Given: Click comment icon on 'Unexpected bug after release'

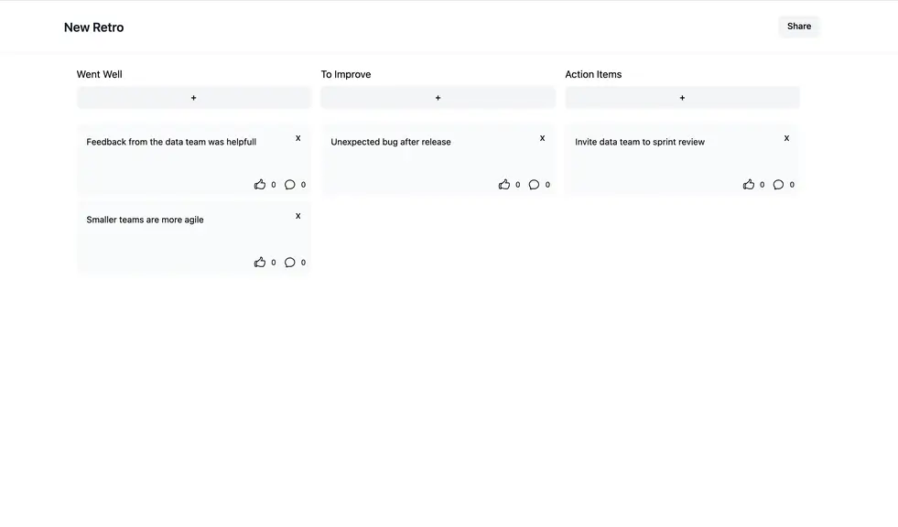Looking at the screenshot, I should (534, 184).
